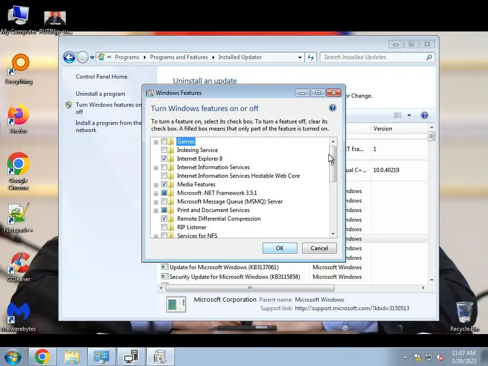Click Programs and Features breadcrumb
Screen dimensions: 488x366
pyautogui.click(x=179, y=57)
